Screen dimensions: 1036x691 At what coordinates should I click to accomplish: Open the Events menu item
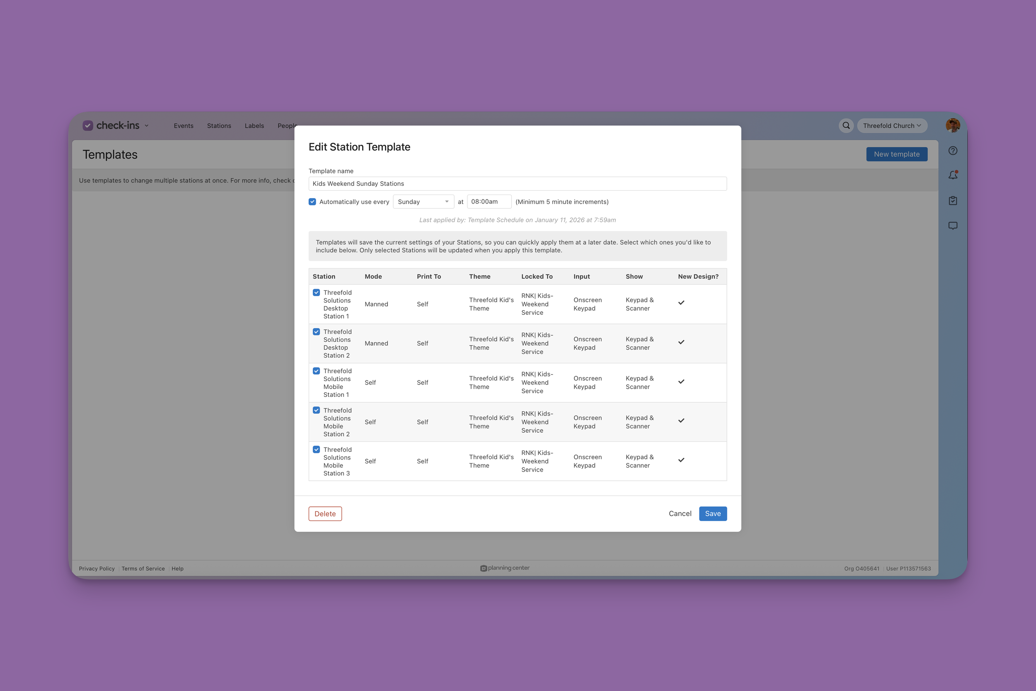(183, 126)
